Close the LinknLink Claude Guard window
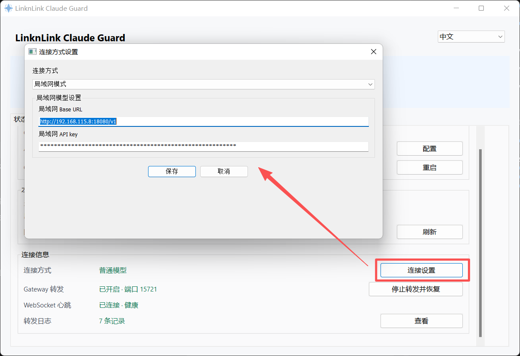Viewport: 520px width, 356px height. (507, 8)
